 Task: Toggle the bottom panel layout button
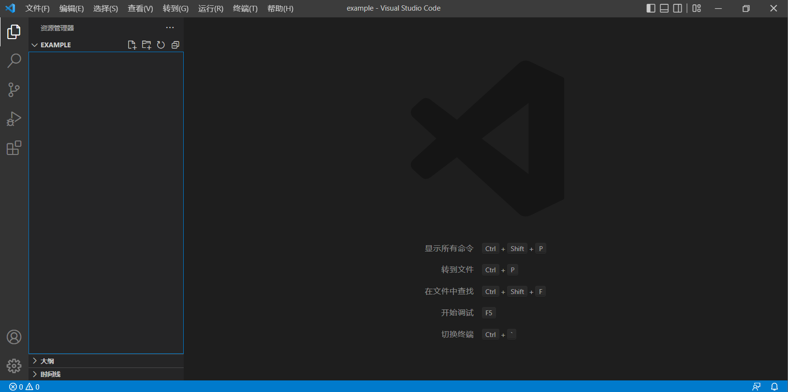tap(664, 8)
